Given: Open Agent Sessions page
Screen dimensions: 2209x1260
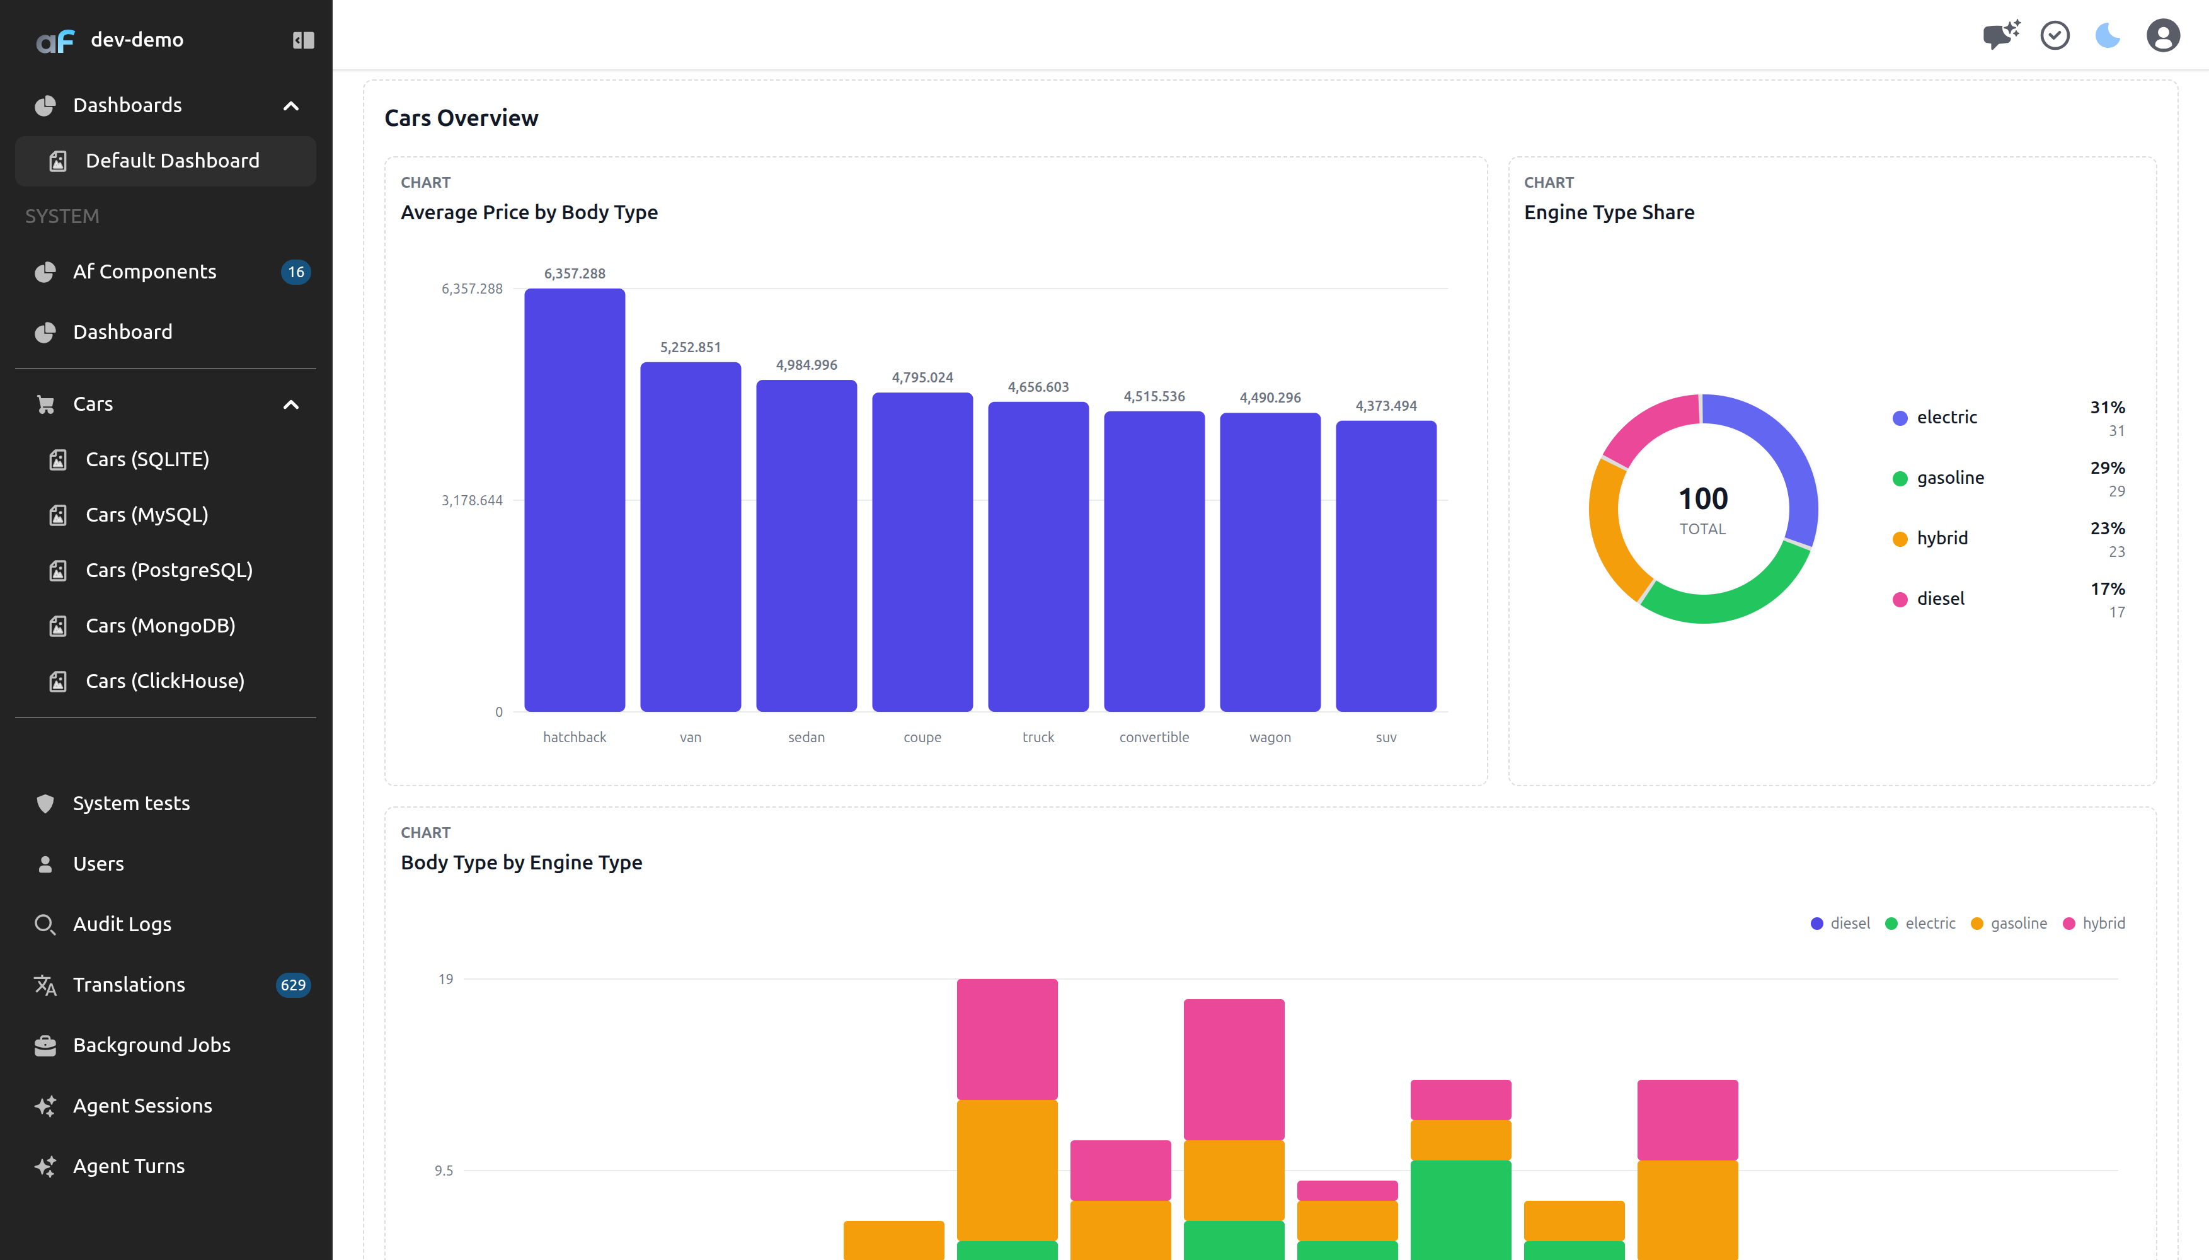Looking at the screenshot, I should click(165, 1106).
